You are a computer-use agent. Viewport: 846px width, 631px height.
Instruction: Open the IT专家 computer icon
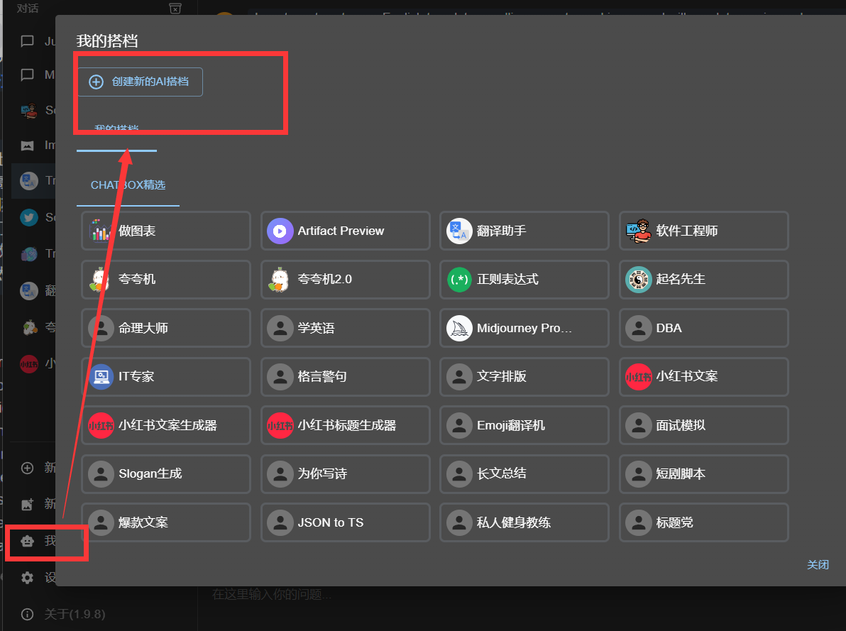101,376
